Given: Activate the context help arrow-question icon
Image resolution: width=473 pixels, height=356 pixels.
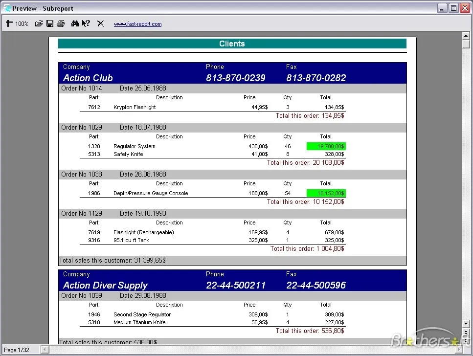Looking at the screenshot, I should (x=86, y=23).
